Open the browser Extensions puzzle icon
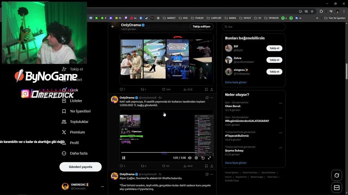This screenshot has width=348, height=195. pyautogui.click(x=321, y=11)
